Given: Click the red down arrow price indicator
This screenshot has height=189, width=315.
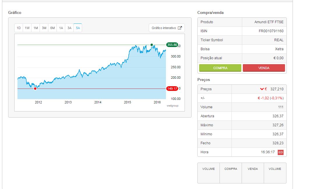Looking at the screenshot, I should (x=262, y=89).
